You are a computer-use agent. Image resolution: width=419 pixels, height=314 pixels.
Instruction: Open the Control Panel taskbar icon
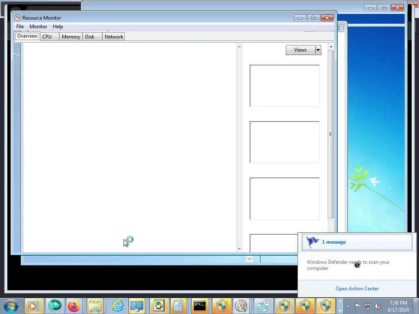point(137,306)
